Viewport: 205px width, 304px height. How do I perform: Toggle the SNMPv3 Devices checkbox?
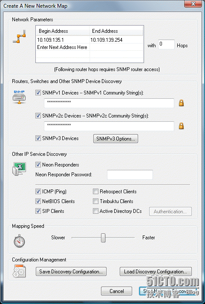coord(38,138)
